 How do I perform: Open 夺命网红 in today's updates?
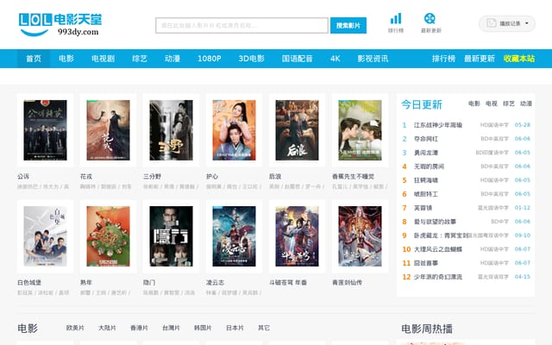pos(426,139)
